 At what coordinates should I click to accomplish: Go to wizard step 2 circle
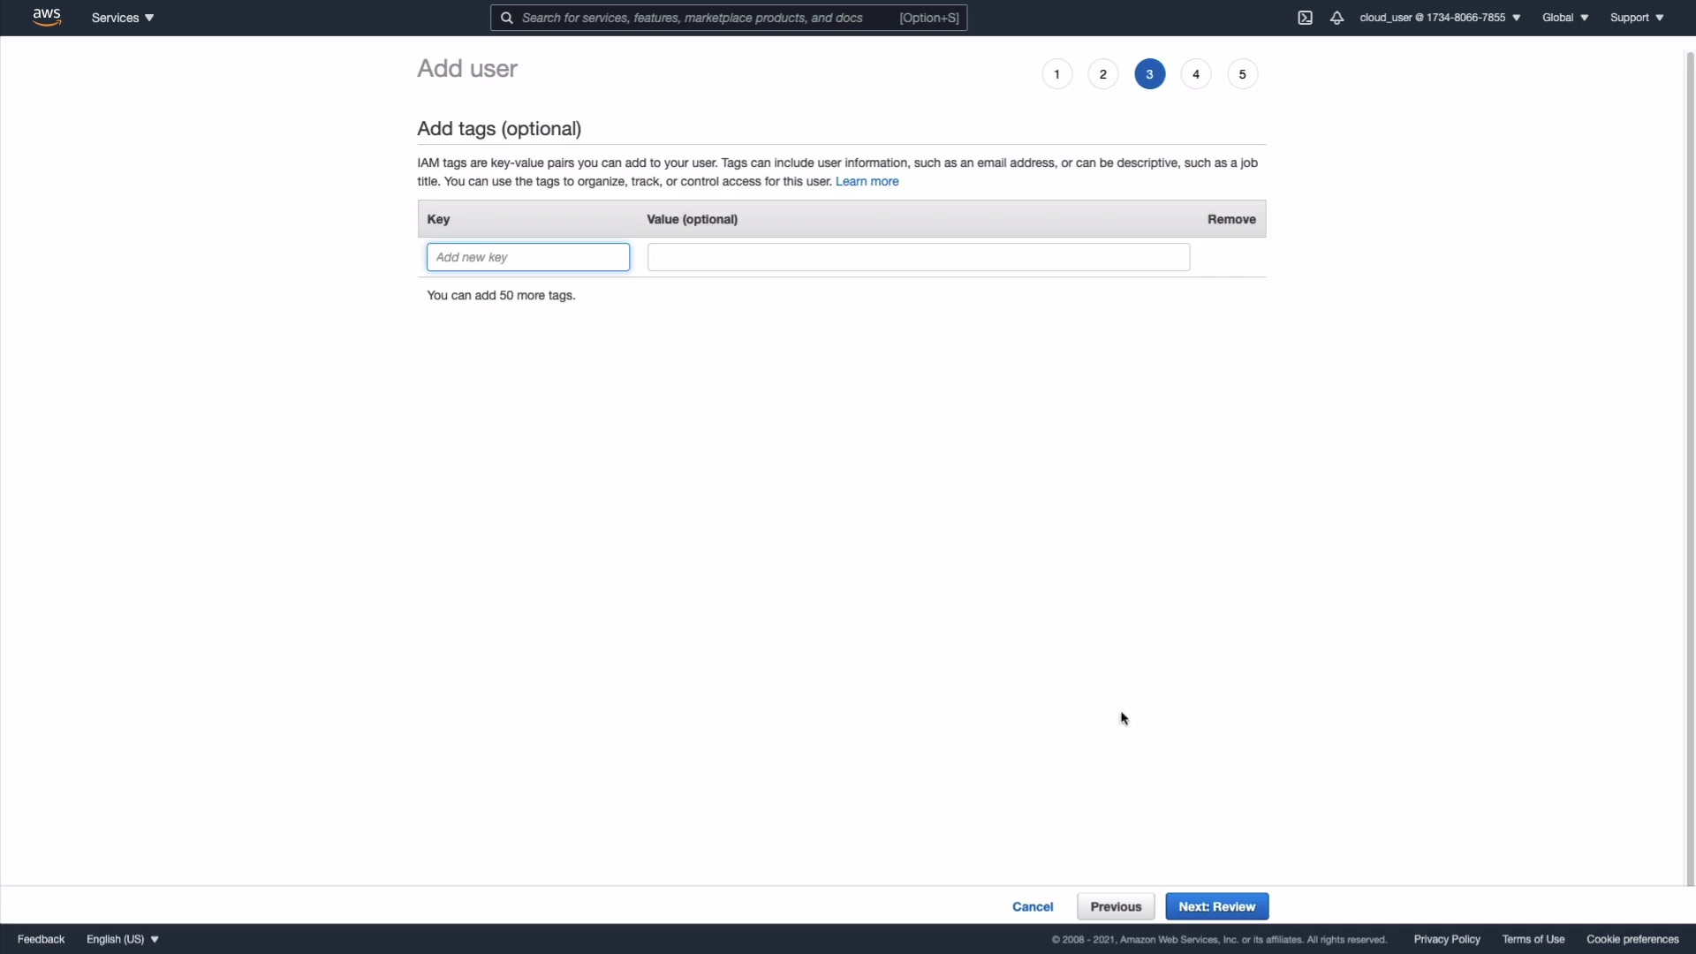pyautogui.click(x=1103, y=74)
